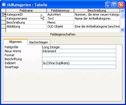Click the empty new field name cell
This screenshot has width=126, height=105.
click(x=26, y=30)
